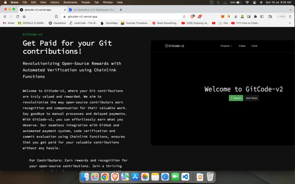Screen dimensions: 295x184
Task: Open the Apple menu
Action: (x=5, y=2)
